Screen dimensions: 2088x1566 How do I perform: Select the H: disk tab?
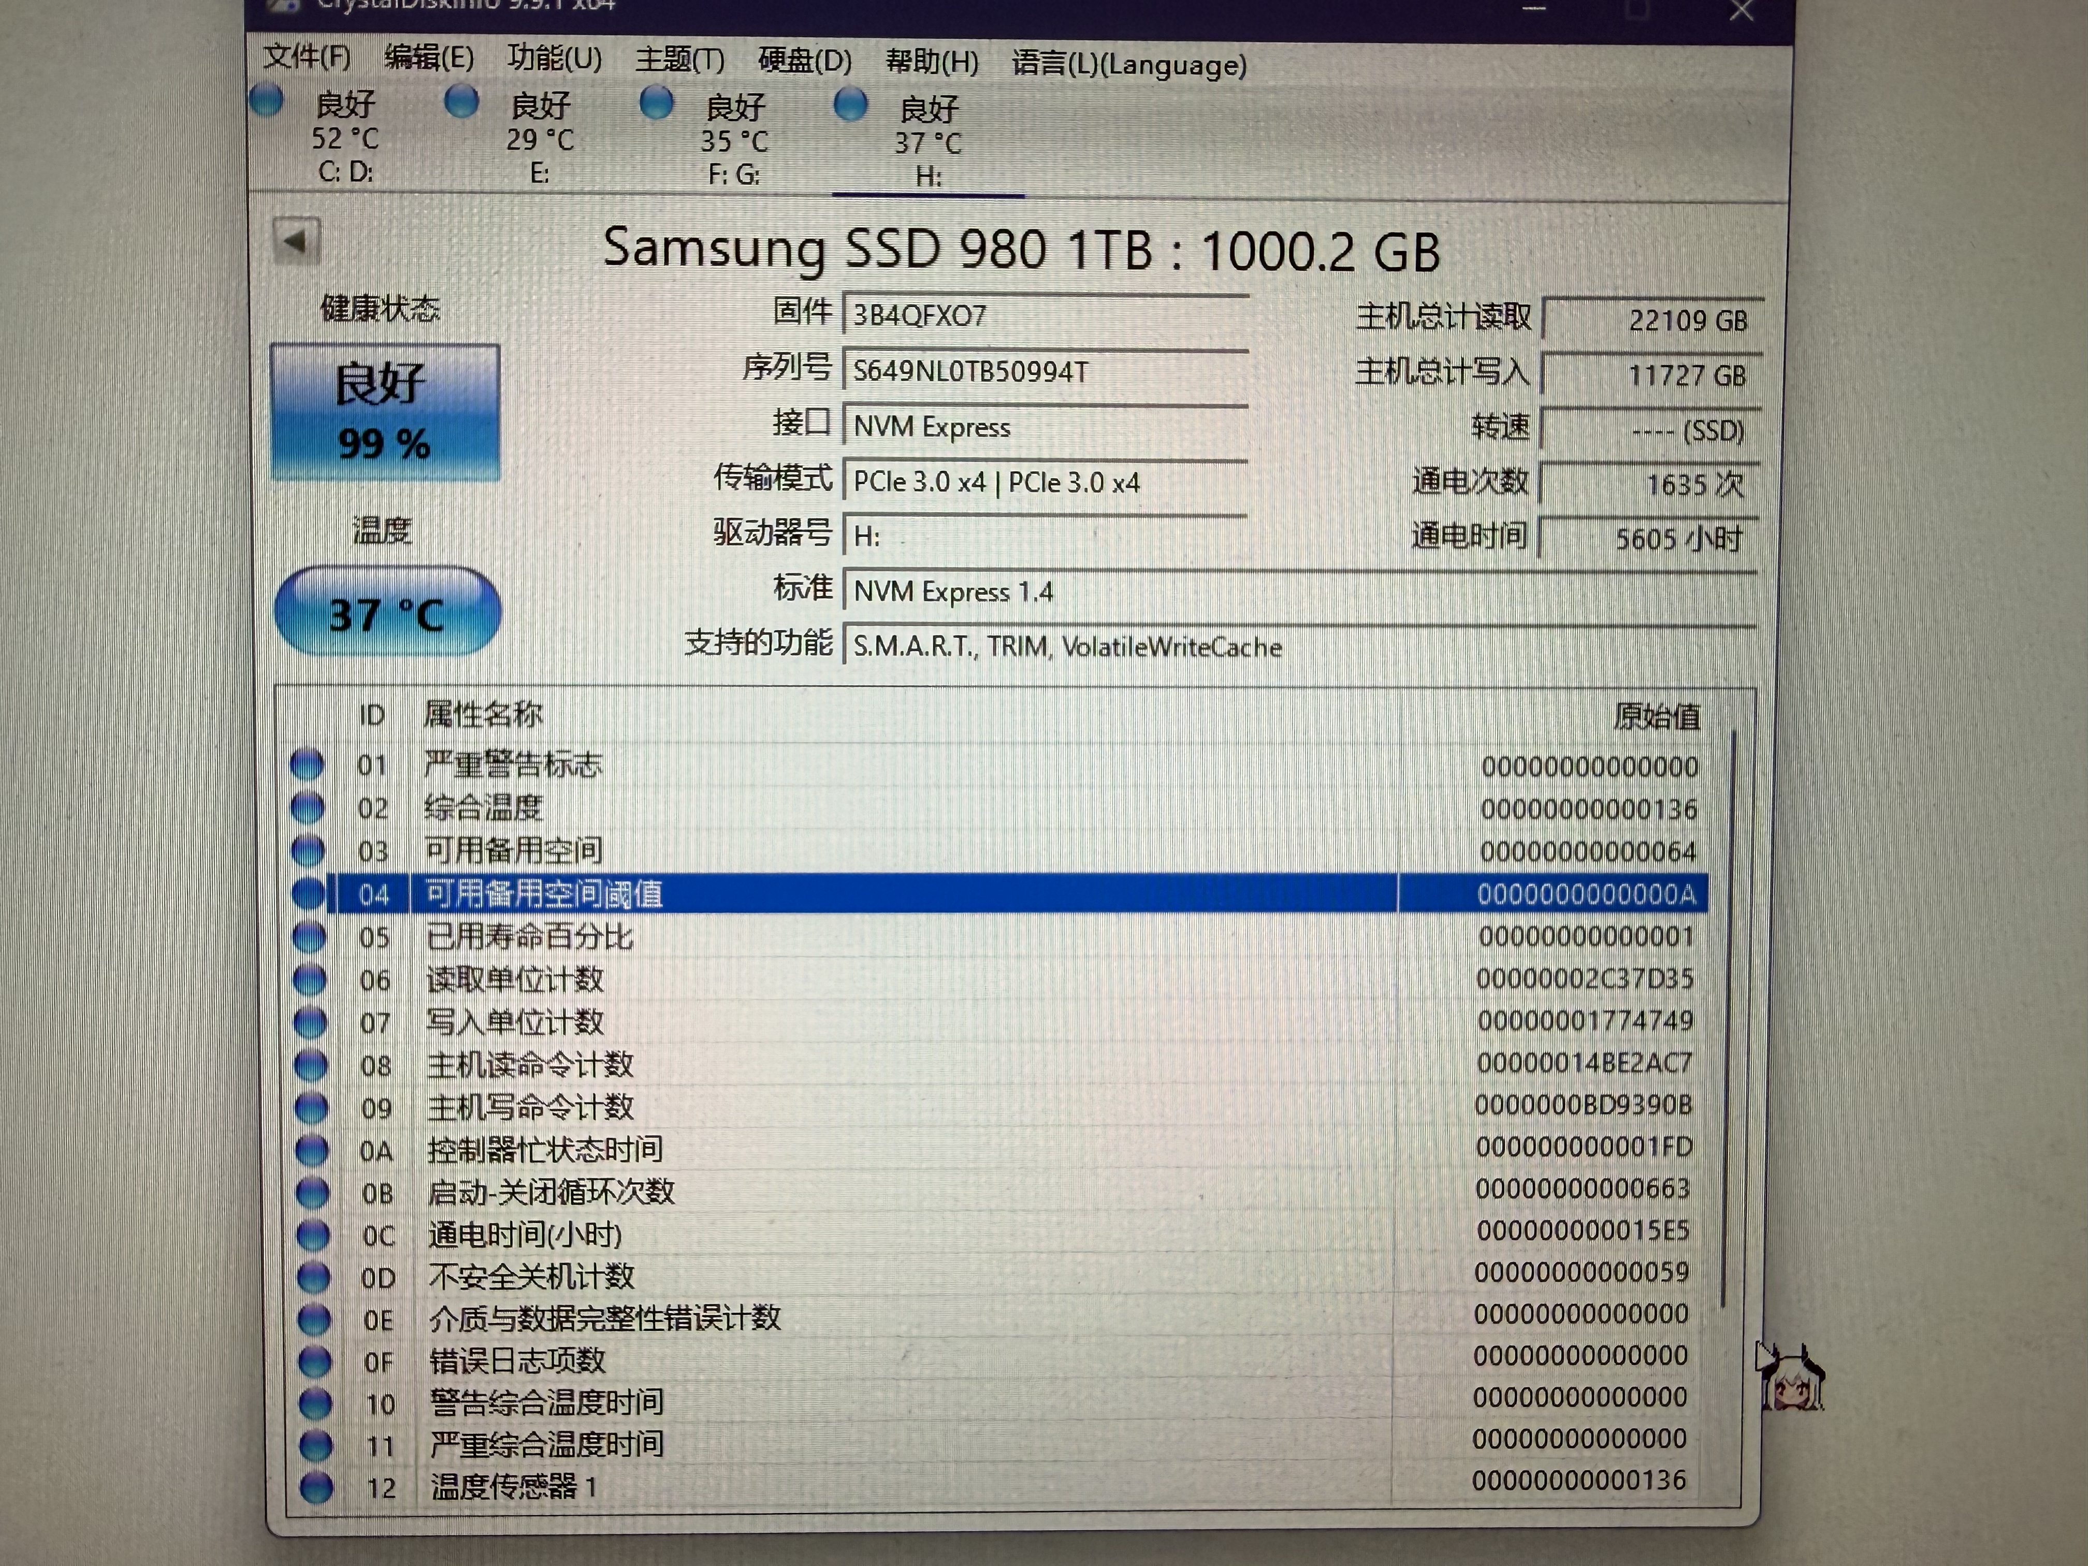click(928, 142)
